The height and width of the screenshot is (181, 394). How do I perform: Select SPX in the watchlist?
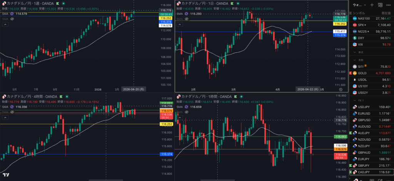[x=372, y=25]
